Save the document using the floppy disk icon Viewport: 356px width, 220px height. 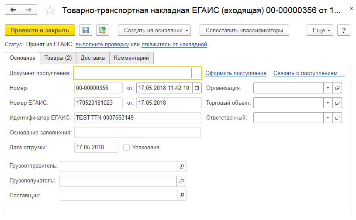coord(86,30)
